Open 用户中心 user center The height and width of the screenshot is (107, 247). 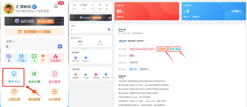(14, 77)
